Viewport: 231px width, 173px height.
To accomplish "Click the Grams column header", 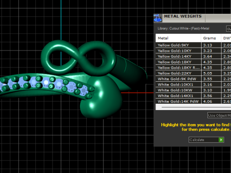I will (x=211, y=38).
